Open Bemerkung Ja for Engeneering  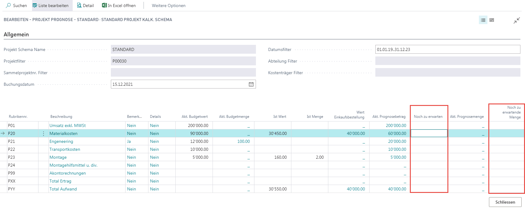[129, 141]
